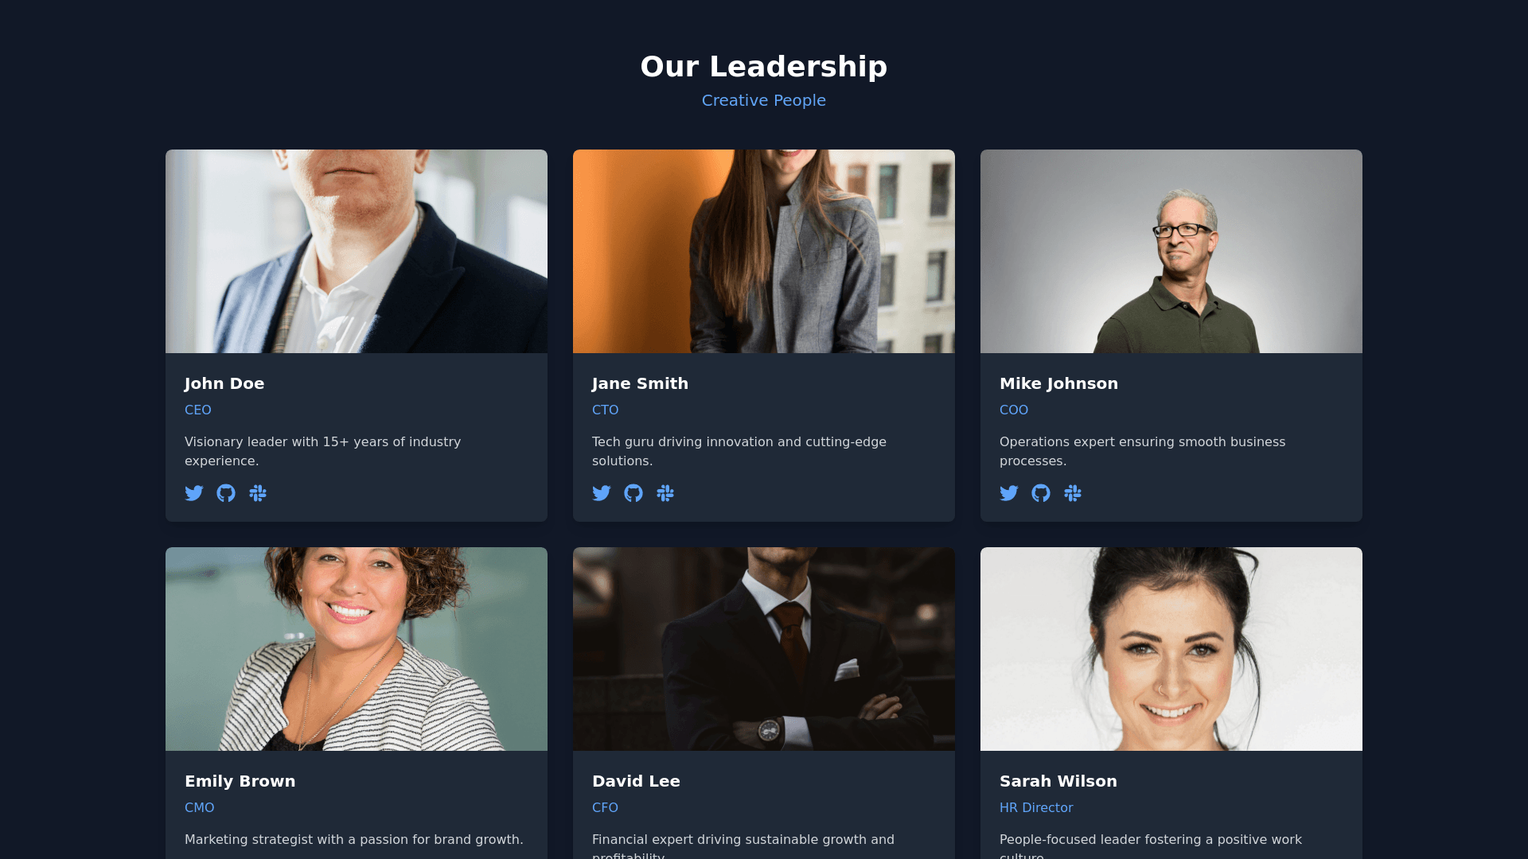
Task: Click Jane Smith's Slack icon
Action: [x=665, y=493]
